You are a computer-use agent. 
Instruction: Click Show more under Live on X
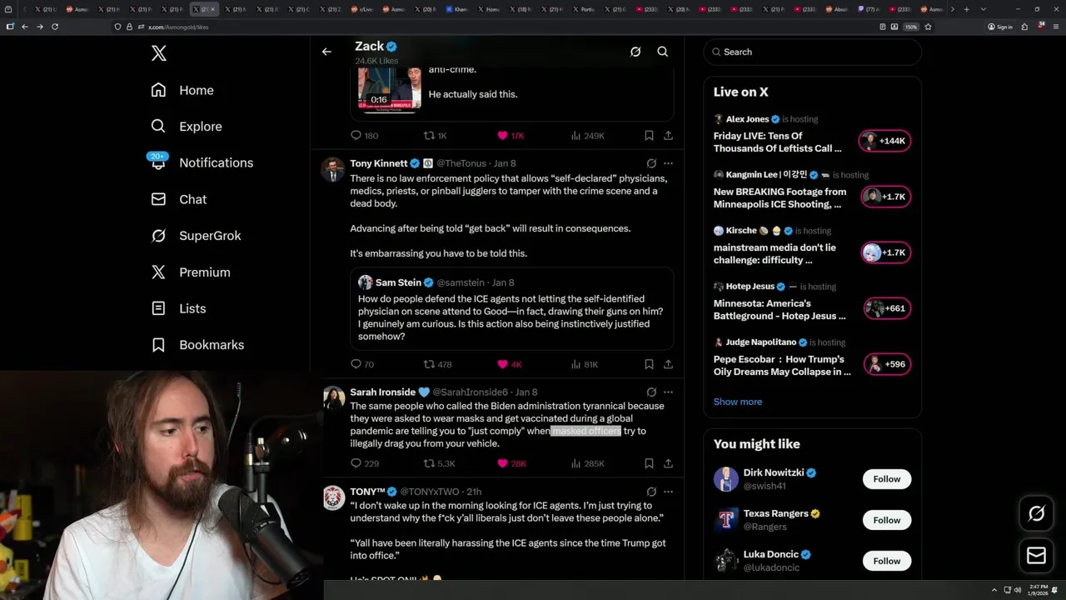click(738, 402)
